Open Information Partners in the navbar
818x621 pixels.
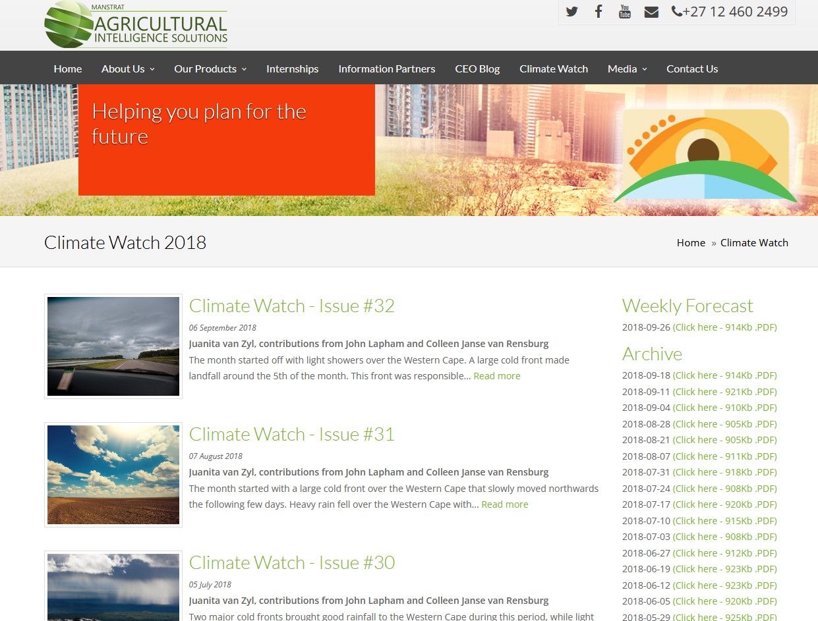[x=387, y=68]
